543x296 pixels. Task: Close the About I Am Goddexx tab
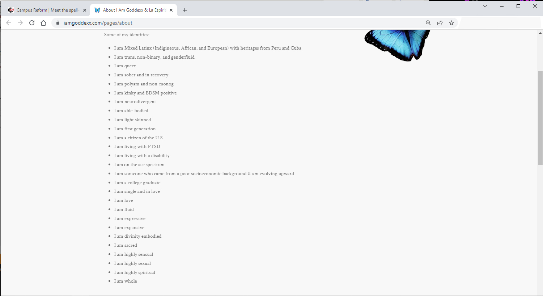tap(171, 10)
